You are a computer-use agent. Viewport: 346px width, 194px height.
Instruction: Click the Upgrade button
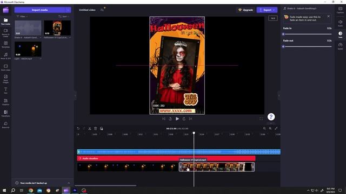click(245, 10)
